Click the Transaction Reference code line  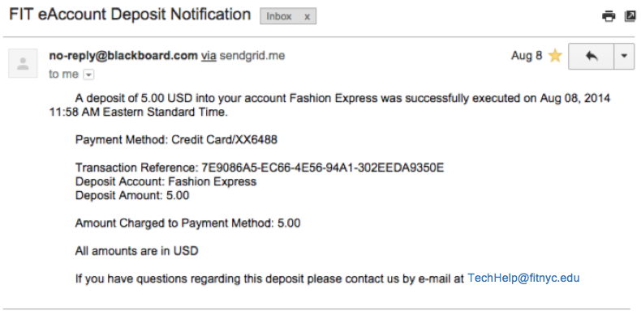tap(260, 168)
